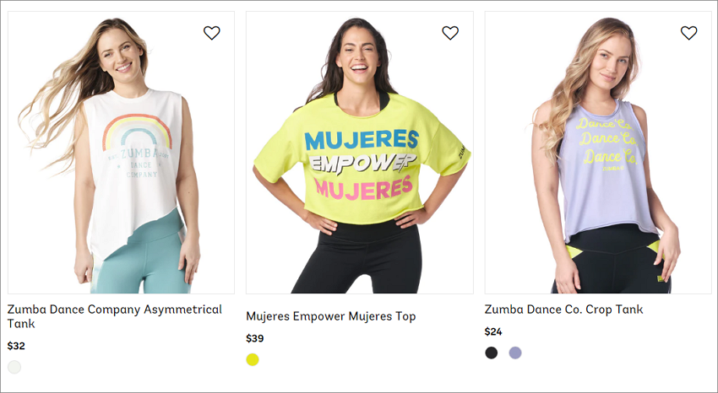The height and width of the screenshot is (393, 718).
Task: Click the yellow Dance Co. lettering on tank
Action: [606, 141]
